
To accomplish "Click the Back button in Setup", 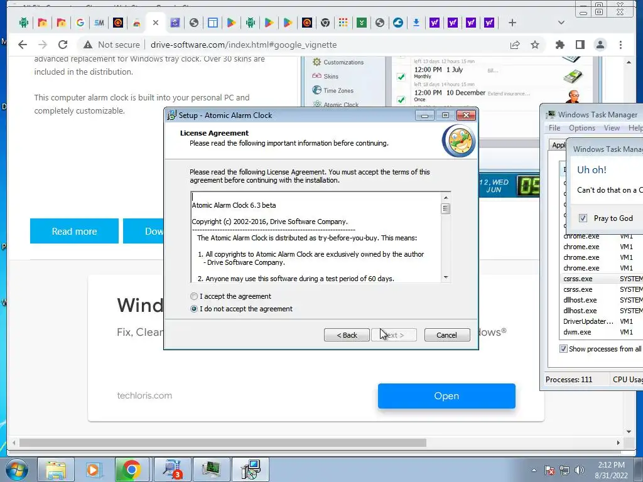I will coord(347,335).
